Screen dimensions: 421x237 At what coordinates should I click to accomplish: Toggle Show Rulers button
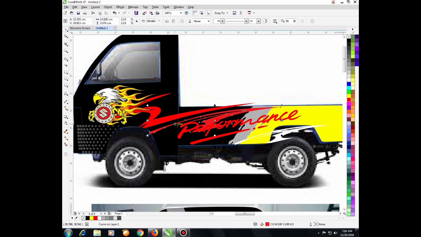click(195, 13)
